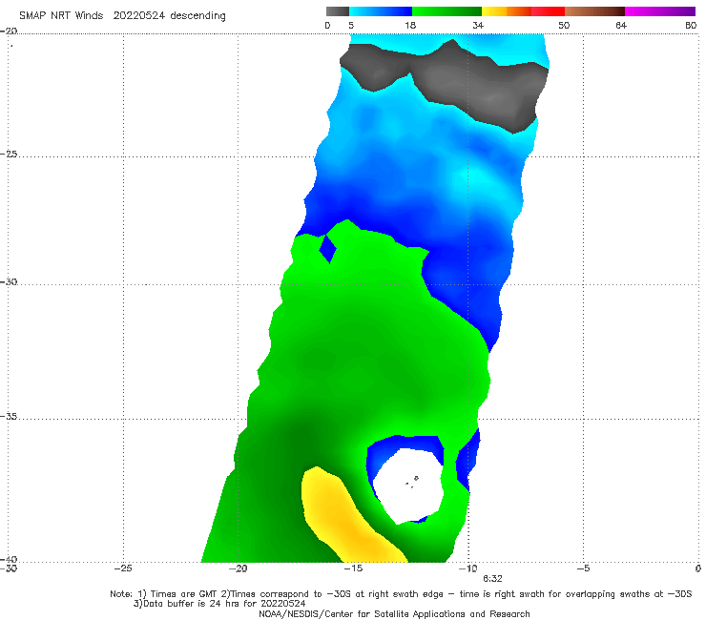
Task: Click the note "3)Data buffer is 24 hrs for 20220524"
Action: coord(219,604)
